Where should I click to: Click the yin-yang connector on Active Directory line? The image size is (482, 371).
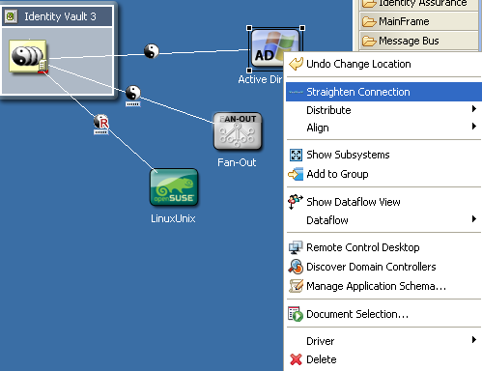pos(152,51)
